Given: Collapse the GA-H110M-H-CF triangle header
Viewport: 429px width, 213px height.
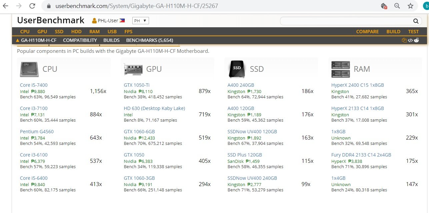Looking at the screenshot, I should 18,40.
